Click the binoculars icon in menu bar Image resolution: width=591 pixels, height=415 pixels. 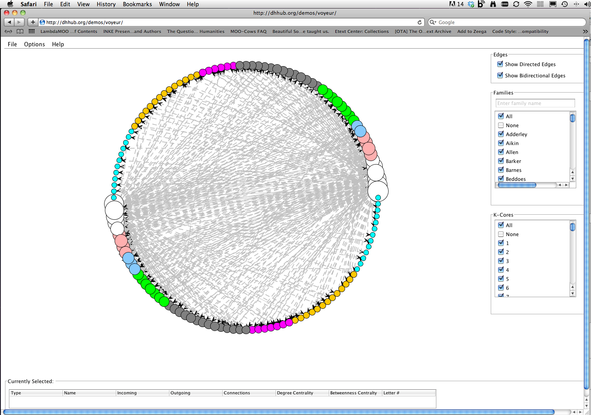tap(493, 4)
